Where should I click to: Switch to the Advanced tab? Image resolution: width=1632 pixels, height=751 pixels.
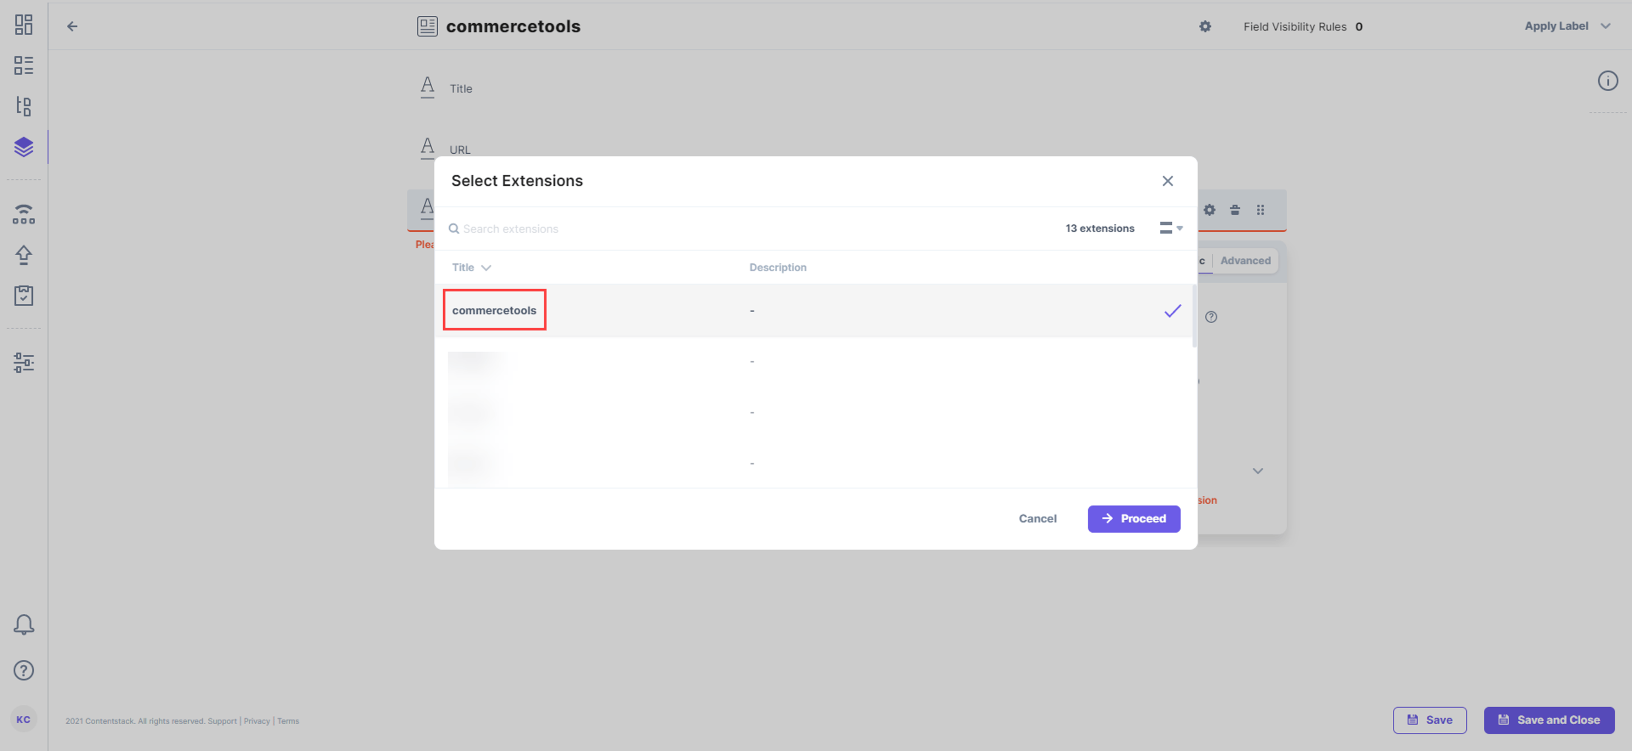[1245, 260]
